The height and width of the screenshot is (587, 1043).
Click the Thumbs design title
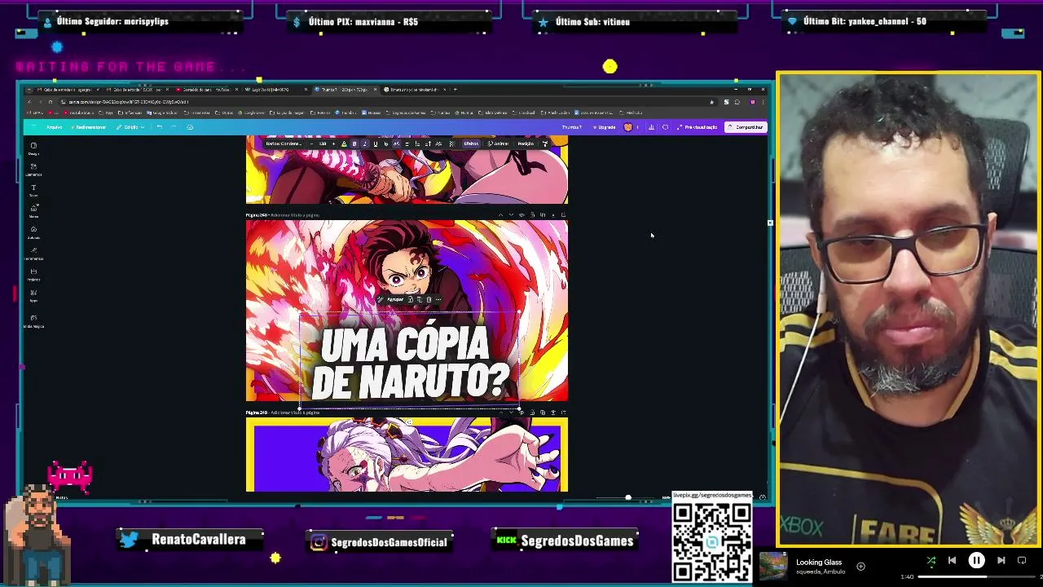pyautogui.click(x=572, y=127)
